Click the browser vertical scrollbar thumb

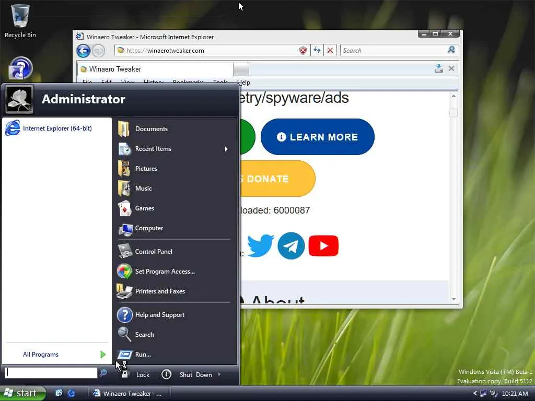click(453, 113)
